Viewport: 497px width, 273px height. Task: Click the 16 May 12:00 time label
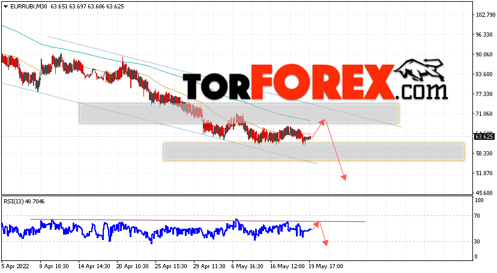pos(288,266)
